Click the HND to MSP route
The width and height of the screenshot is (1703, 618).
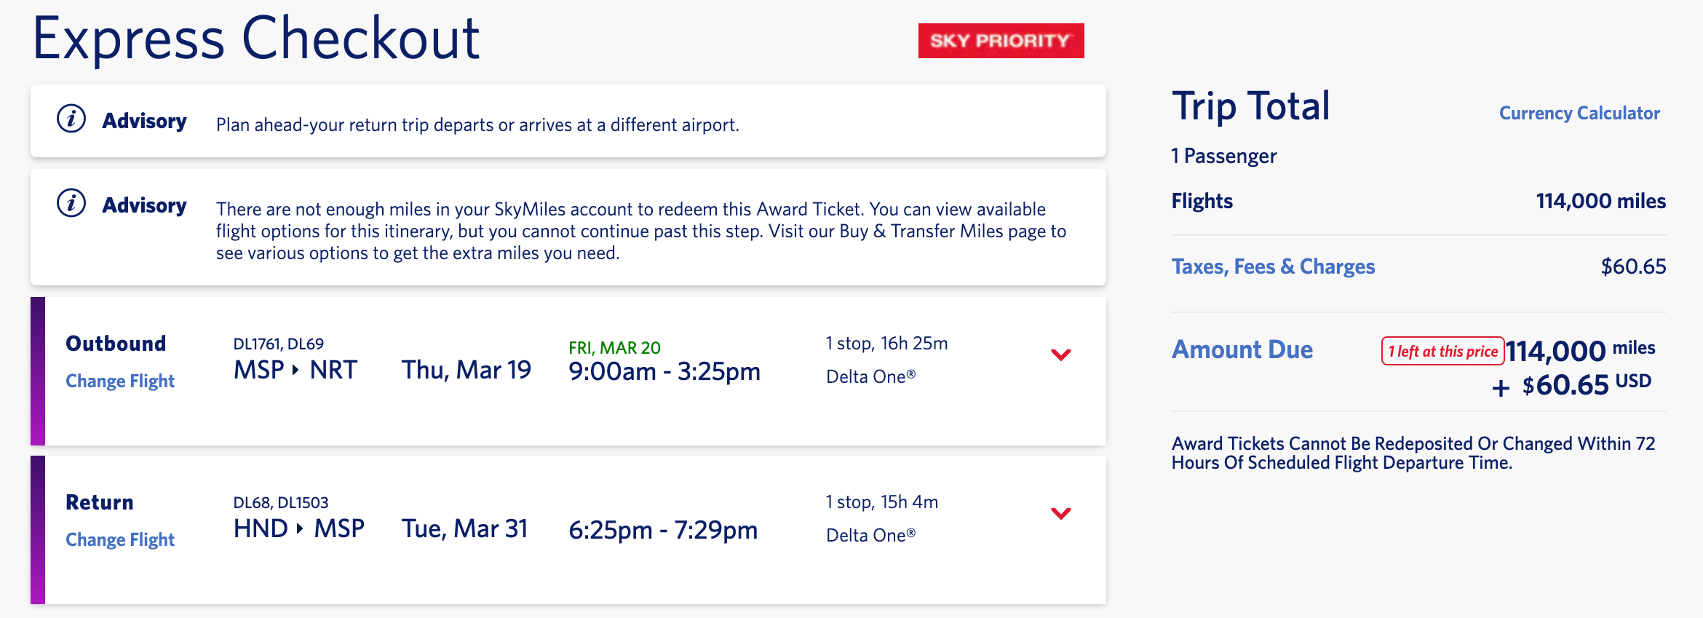298,528
